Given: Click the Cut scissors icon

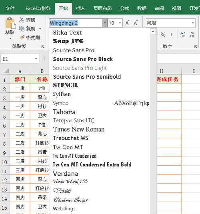Looking at the screenshot, I should [x=22, y=20].
